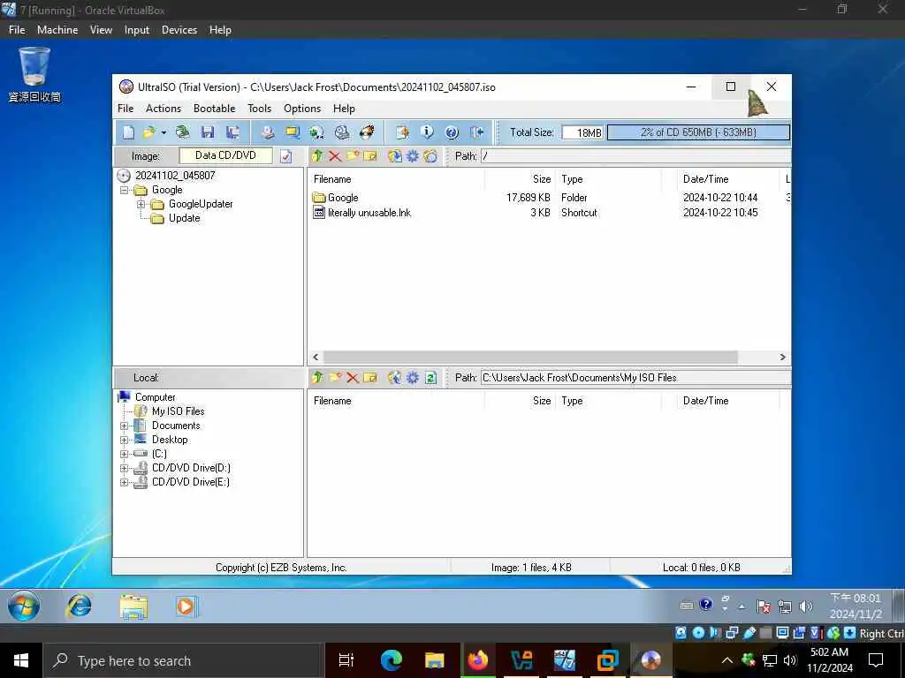The width and height of the screenshot is (905, 678).
Task: Click the Rename icon in Local pane toolbar
Action: [x=370, y=378]
